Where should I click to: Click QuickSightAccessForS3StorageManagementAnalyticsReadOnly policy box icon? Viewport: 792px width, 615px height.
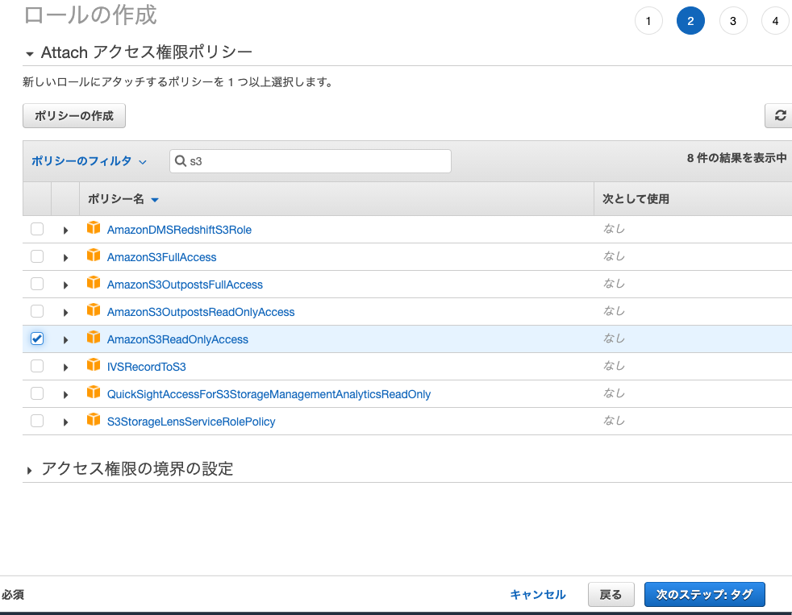[94, 392]
